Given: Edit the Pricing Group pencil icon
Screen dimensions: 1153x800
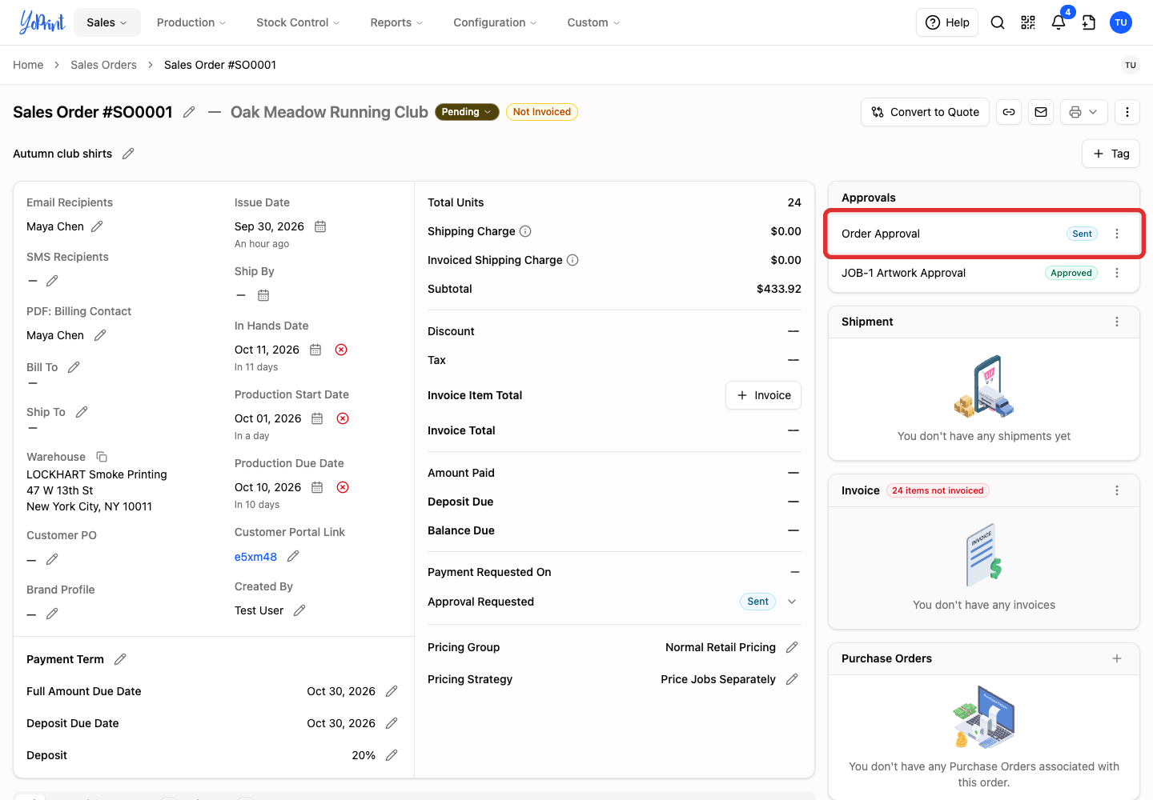Looking at the screenshot, I should tap(792, 647).
